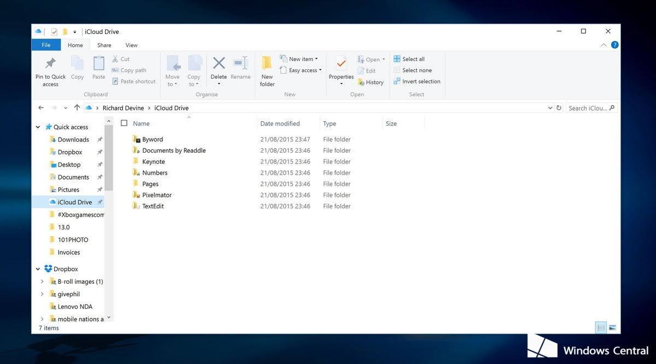Click the red X Delete icon

(x=219, y=63)
